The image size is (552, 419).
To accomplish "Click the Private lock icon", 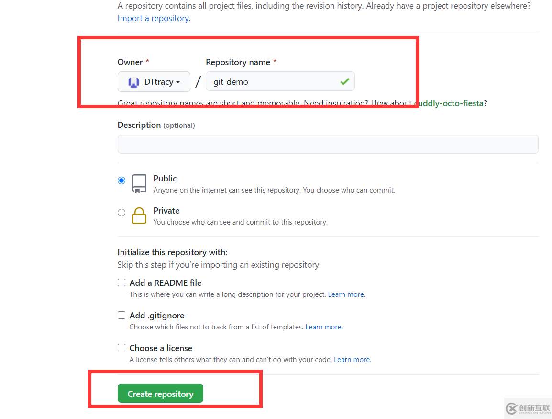I will point(139,215).
